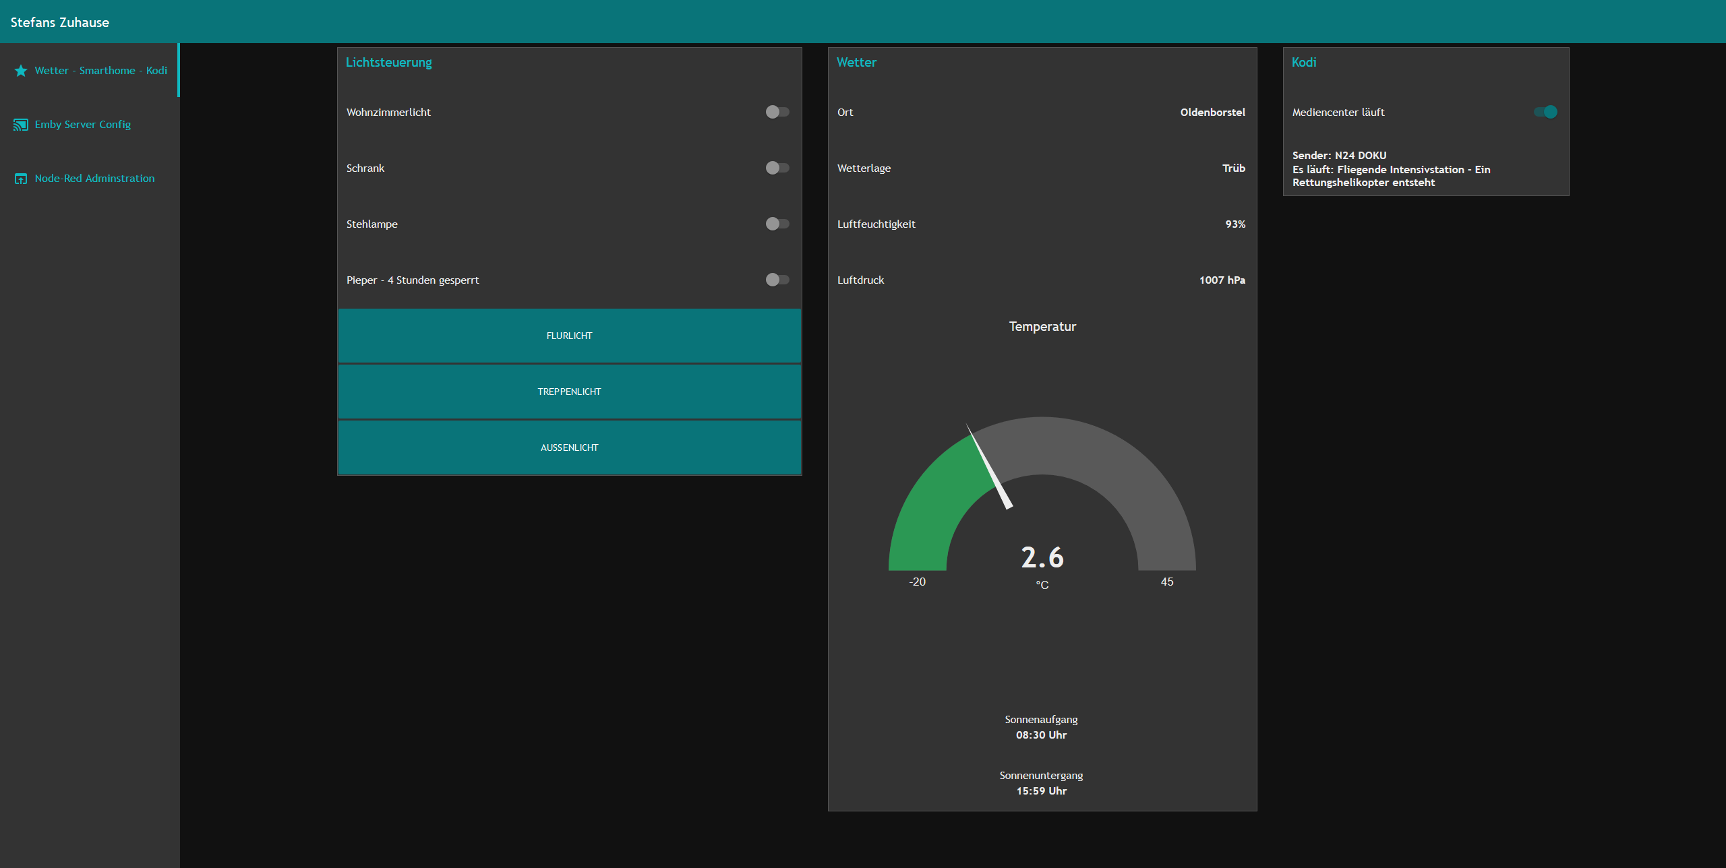Click the Kodi panel heading

[1304, 63]
